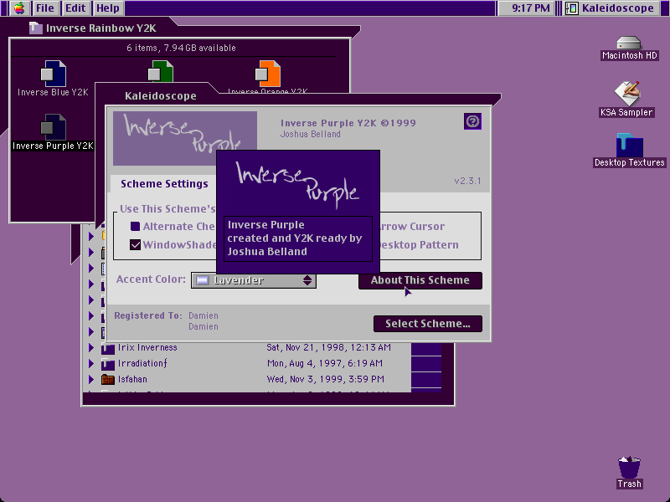Image resolution: width=670 pixels, height=502 pixels.
Task: Click the "created and Y2K ready by" credit text
Action: coord(295,238)
